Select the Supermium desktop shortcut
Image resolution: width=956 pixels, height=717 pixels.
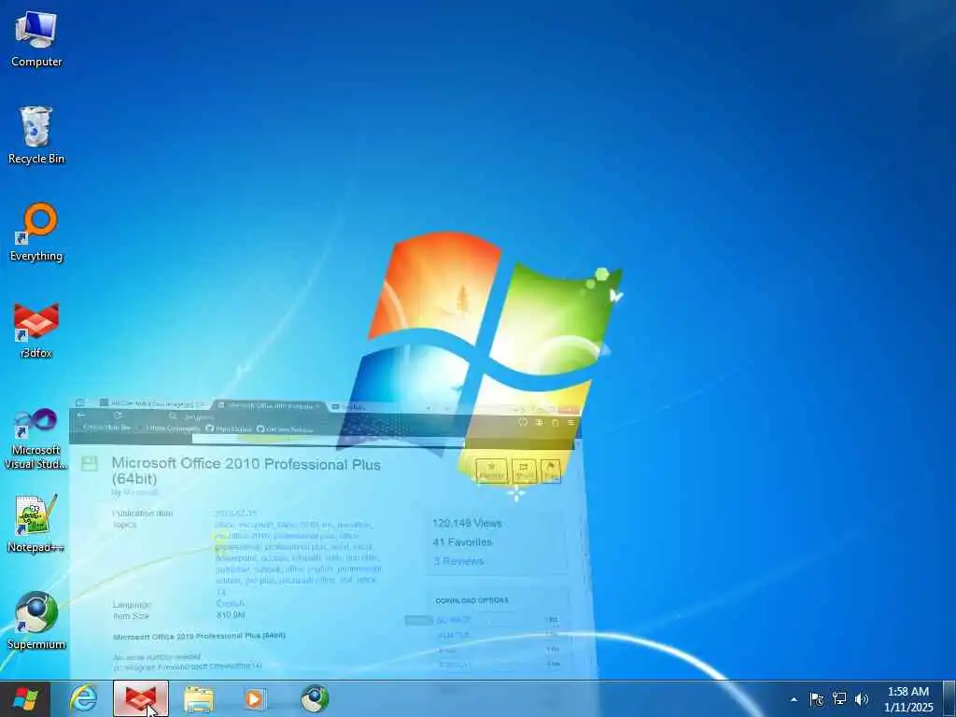point(36,621)
